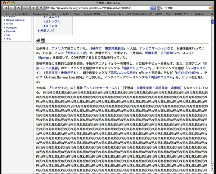This screenshot has width=216, height=174.
Task: Open the 後藤邑子 link
Action: coord(67,73)
